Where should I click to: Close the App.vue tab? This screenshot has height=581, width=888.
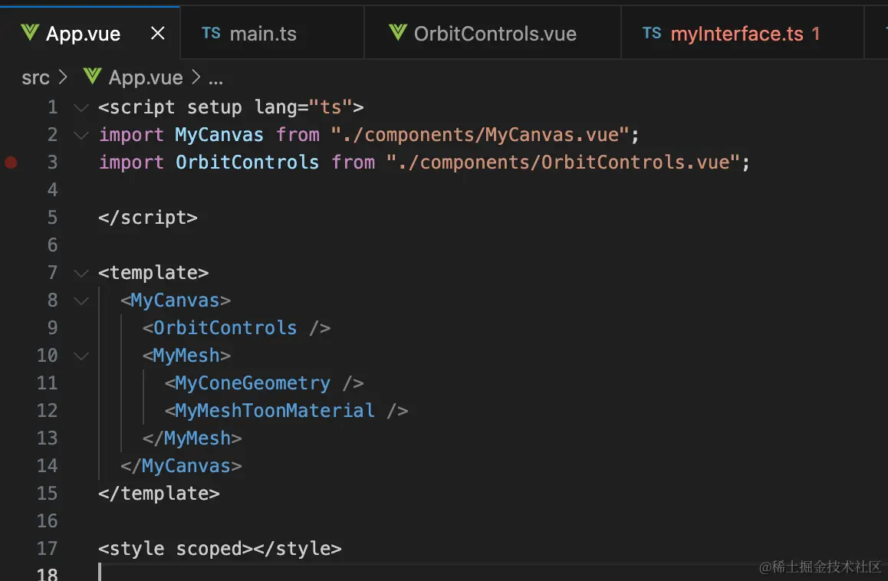(158, 34)
